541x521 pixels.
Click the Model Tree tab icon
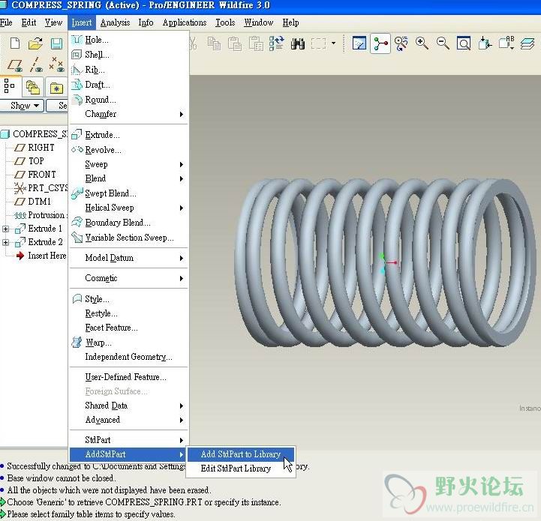(9, 86)
